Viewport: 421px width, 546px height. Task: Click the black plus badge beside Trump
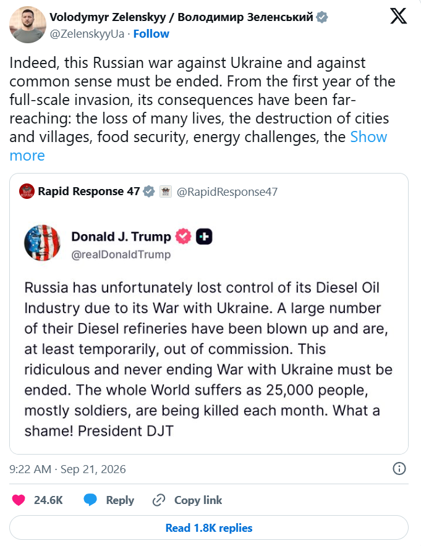[x=204, y=237]
